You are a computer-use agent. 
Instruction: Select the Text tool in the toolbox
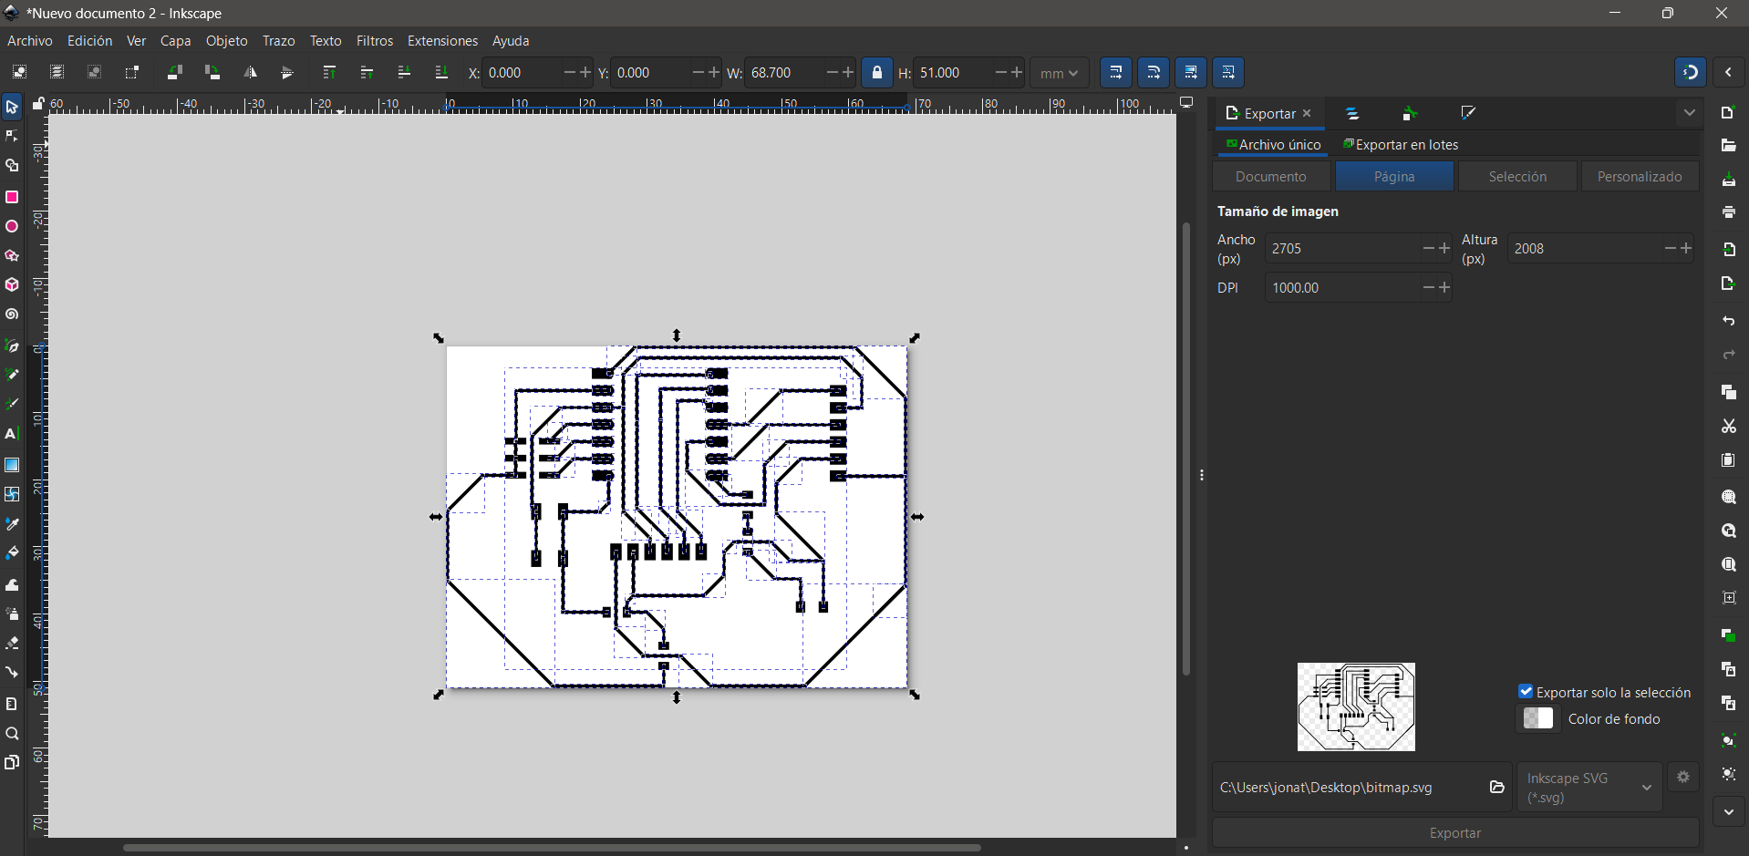[x=12, y=435]
